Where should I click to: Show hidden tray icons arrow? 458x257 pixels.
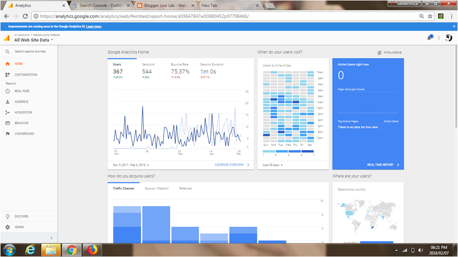[396, 250]
